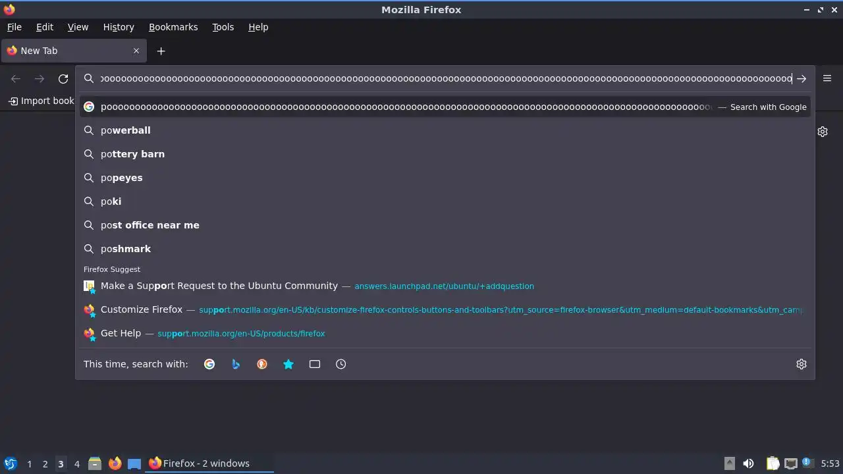
Task: Open clipboard manager tray icon
Action: [773, 463]
